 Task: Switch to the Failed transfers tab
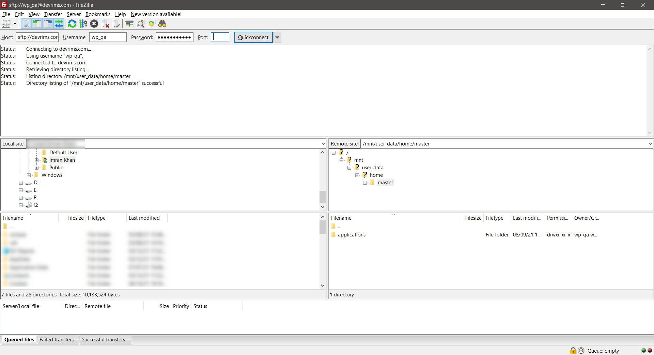pos(57,340)
